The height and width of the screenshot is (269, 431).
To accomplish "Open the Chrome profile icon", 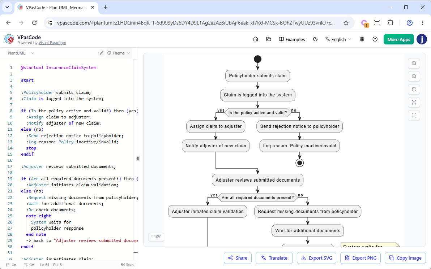I will pyautogui.click(x=410, y=23).
